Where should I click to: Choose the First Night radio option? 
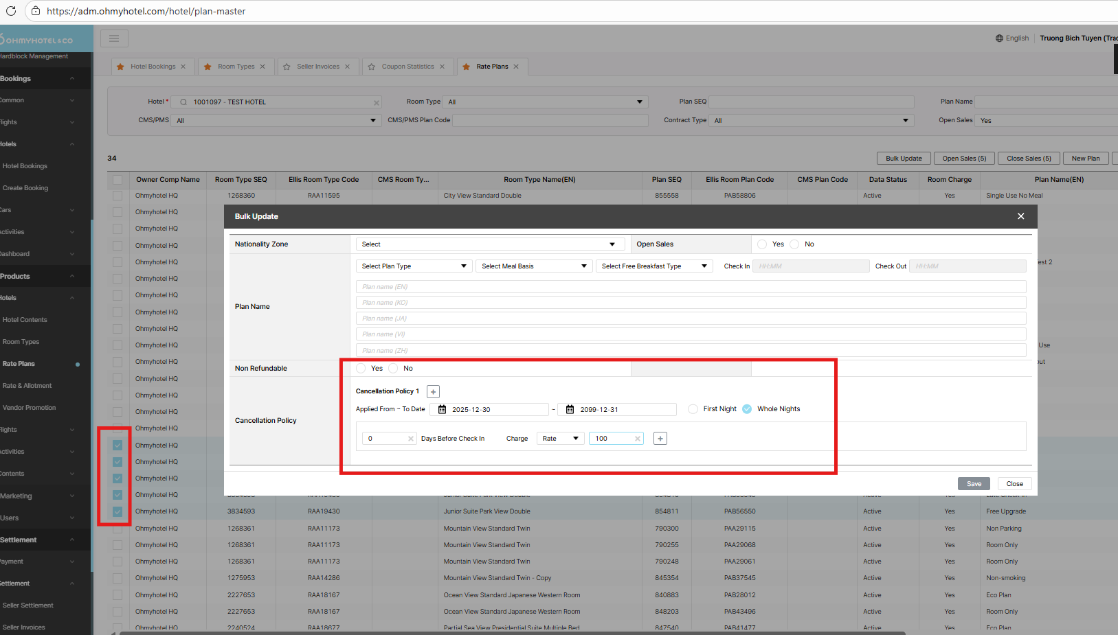click(x=693, y=409)
